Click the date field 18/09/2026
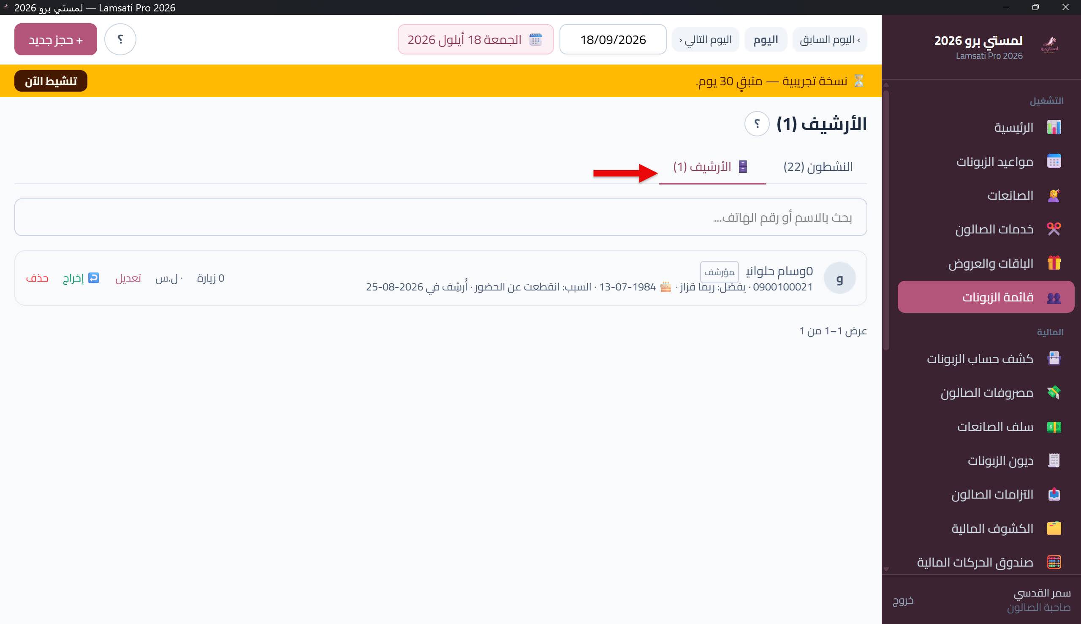 pyautogui.click(x=613, y=39)
